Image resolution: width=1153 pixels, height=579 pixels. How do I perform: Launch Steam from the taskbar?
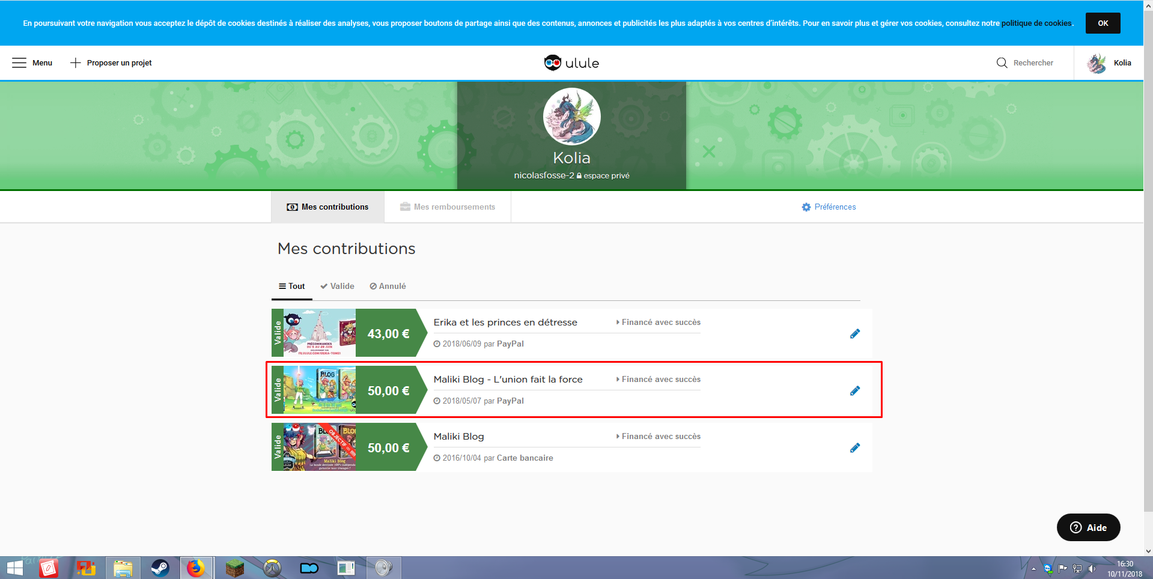[160, 568]
